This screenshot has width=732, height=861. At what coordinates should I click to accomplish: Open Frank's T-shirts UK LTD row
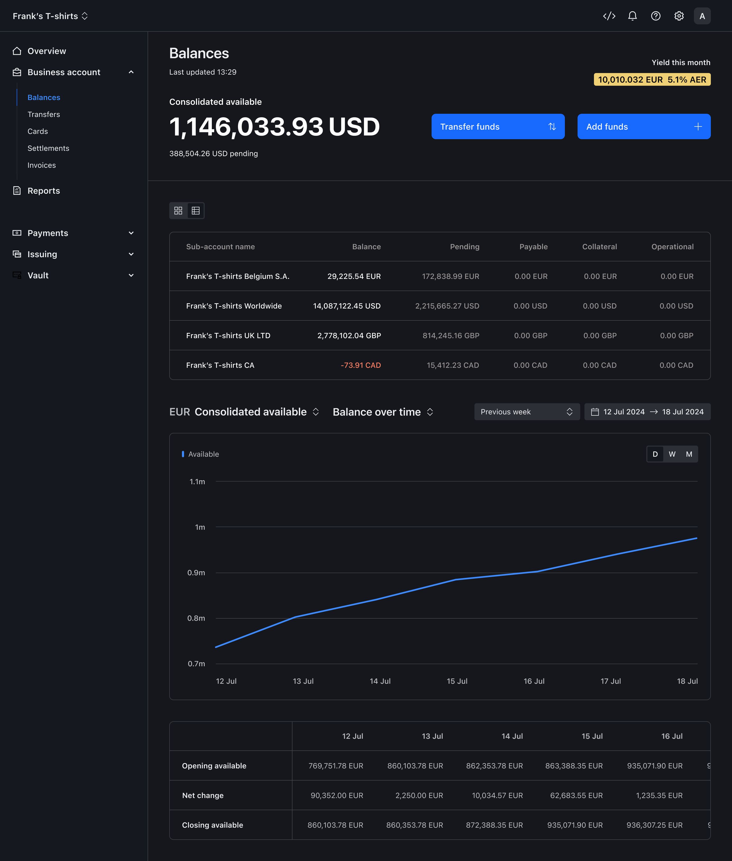pos(440,336)
